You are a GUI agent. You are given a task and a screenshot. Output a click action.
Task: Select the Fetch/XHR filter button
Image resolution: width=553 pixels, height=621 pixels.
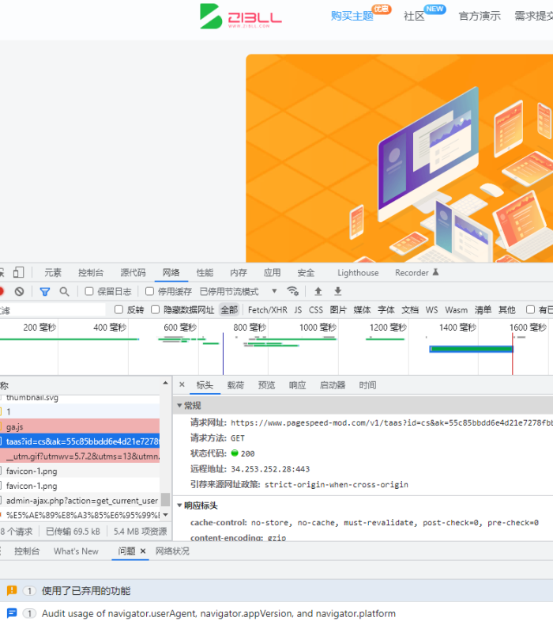[267, 310]
